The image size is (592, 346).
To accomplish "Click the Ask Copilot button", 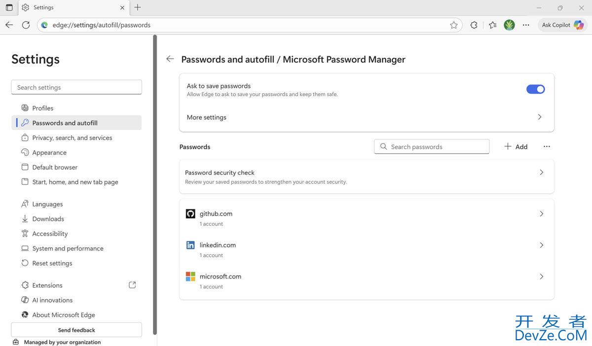I will click(x=562, y=25).
